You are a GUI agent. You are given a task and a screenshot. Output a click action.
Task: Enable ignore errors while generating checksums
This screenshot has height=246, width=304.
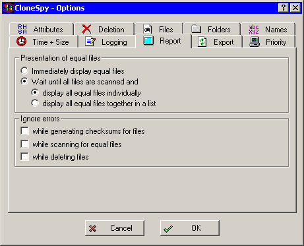tap(82, 131)
